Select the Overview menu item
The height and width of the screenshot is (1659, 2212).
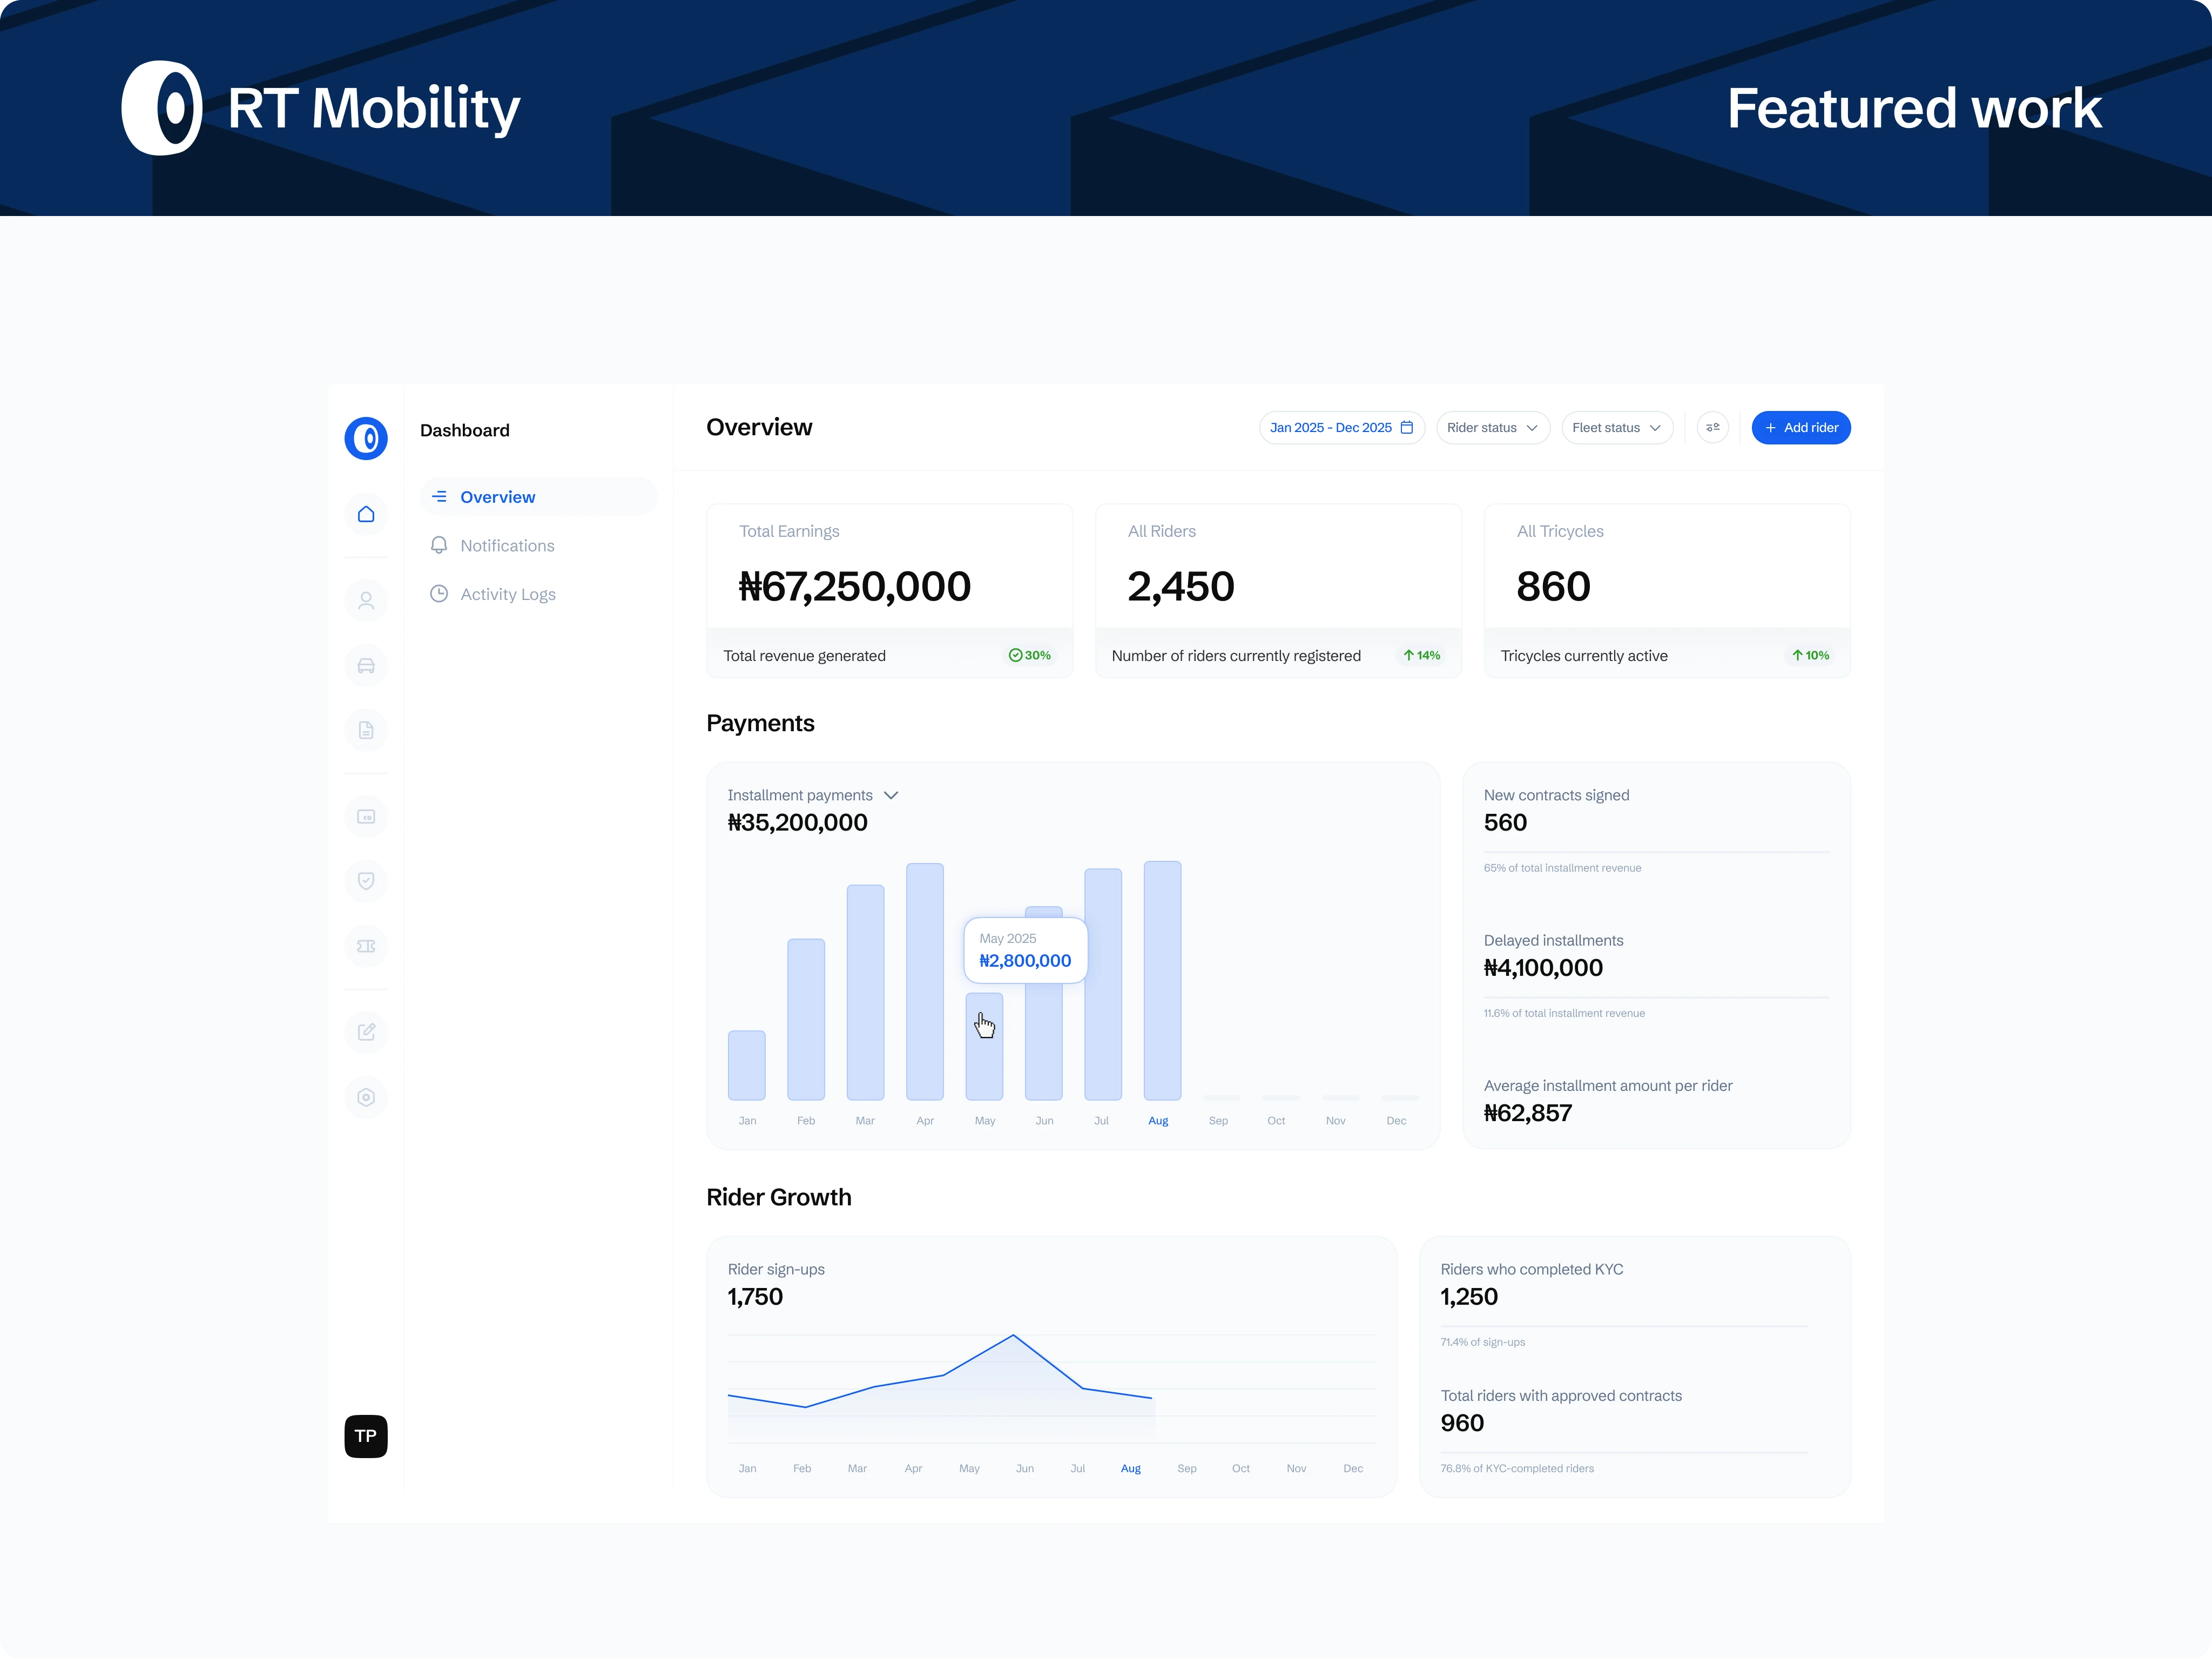pyautogui.click(x=497, y=497)
